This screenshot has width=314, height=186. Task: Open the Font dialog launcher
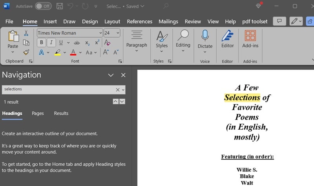click(x=120, y=61)
